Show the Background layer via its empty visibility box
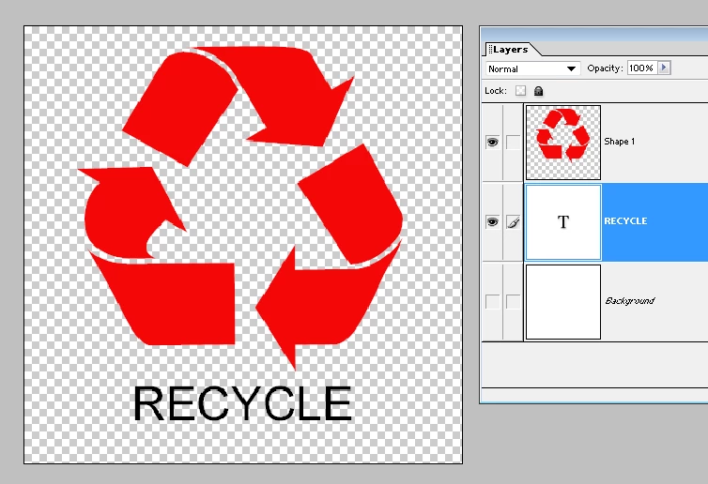 pos(492,301)
